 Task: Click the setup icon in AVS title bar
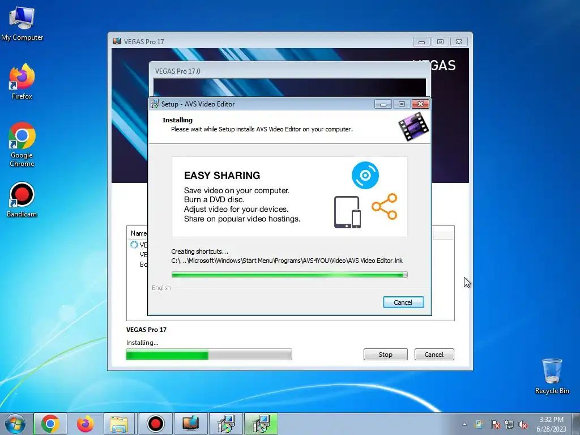[155, 104]
